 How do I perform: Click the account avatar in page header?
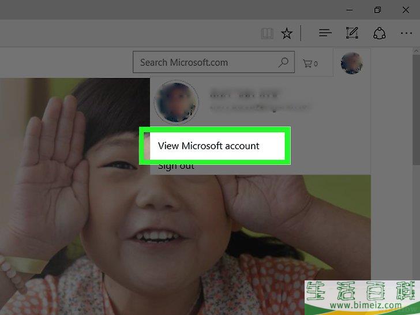pos(352,63)
